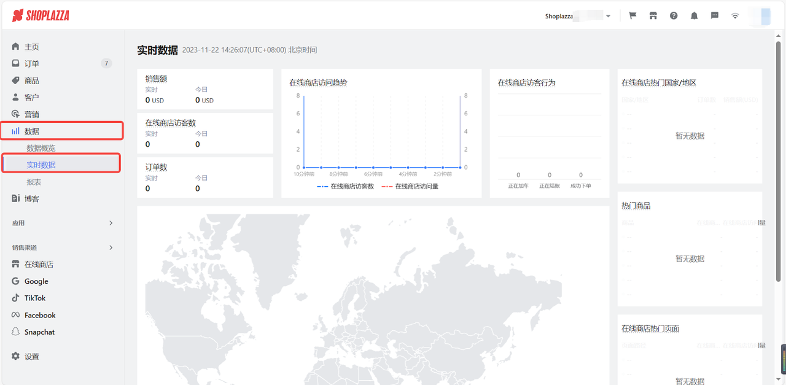786x385 pixels.
Task: Click the flag icon in top bar
Action: tap(632, 16)
